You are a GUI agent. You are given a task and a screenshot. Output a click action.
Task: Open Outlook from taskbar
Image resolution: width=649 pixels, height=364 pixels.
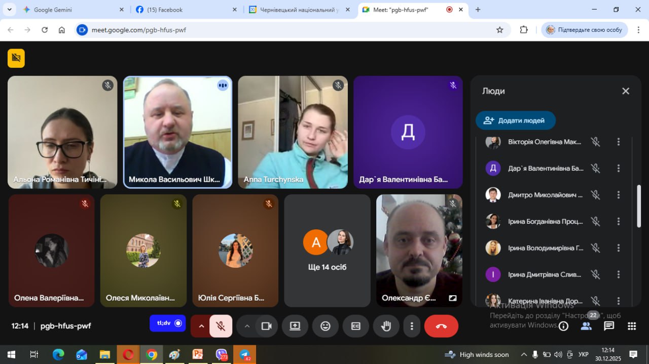coord(82,354)
